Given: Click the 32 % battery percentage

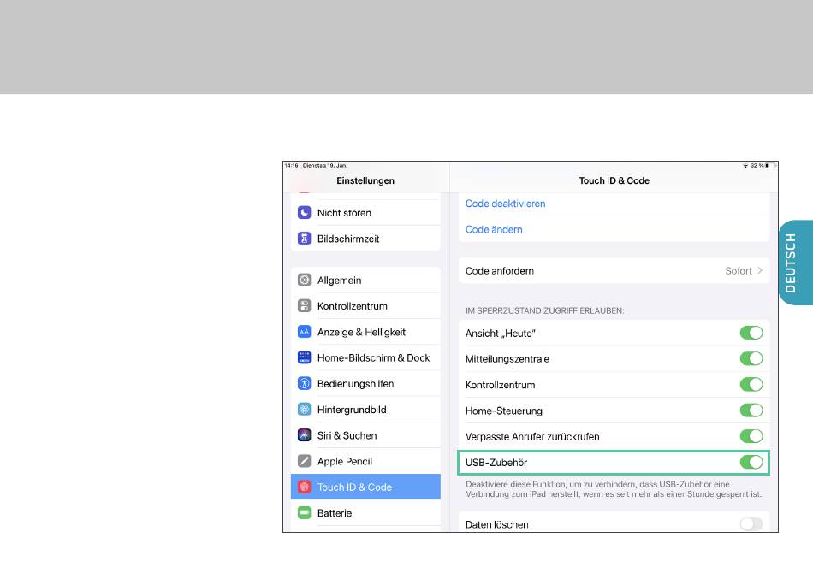Looking at the screenshot, I should coord(757,166).
